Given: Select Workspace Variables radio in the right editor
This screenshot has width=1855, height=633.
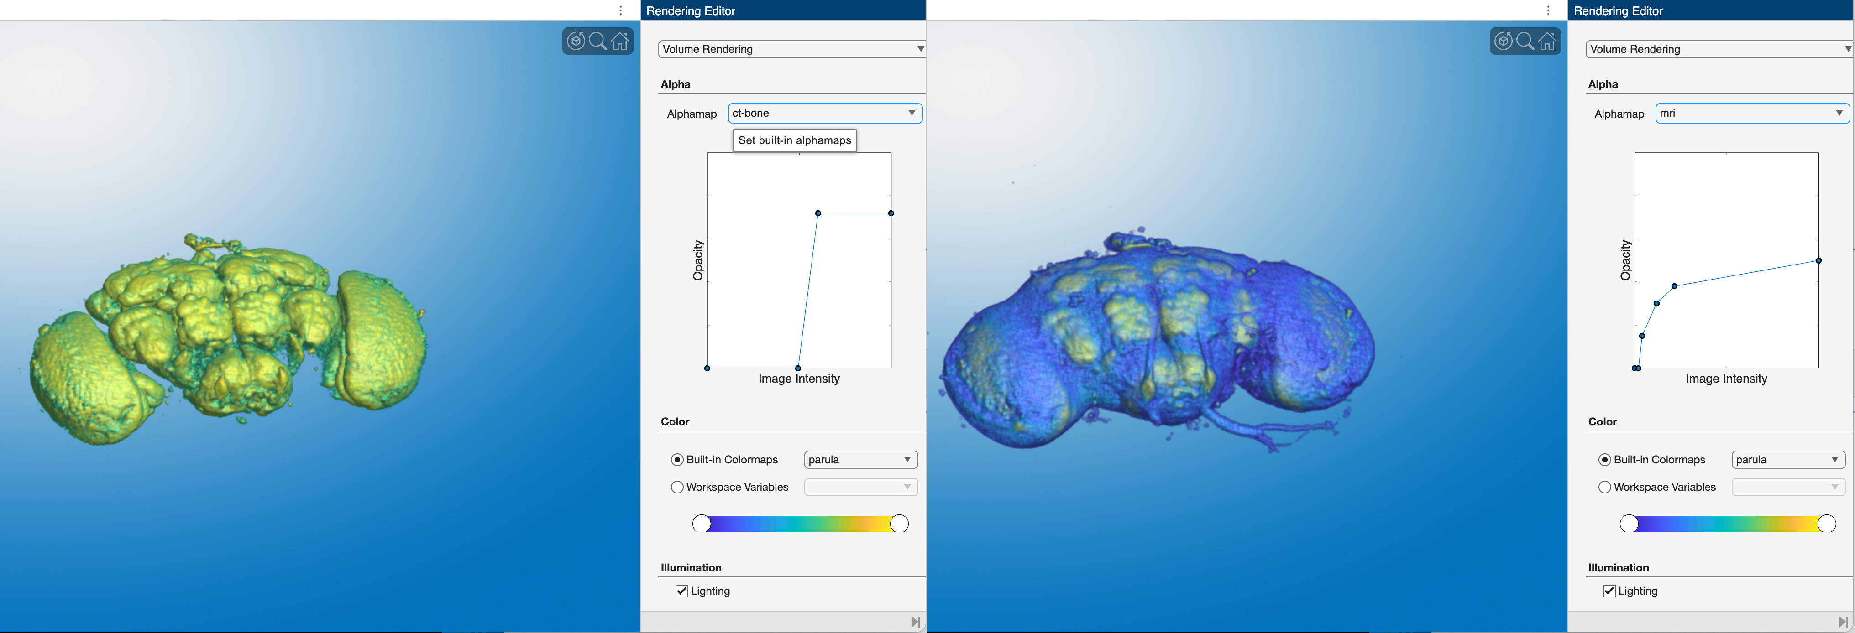Looking at the screenshot, I should [x=1604, y=487].
